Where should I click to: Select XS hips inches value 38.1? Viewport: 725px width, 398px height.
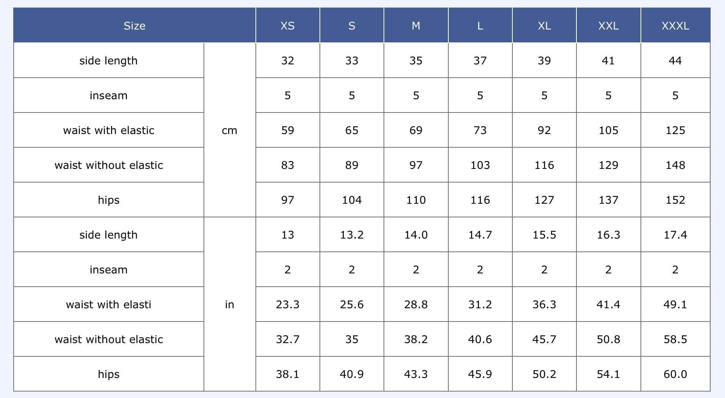tap(288, 374)
